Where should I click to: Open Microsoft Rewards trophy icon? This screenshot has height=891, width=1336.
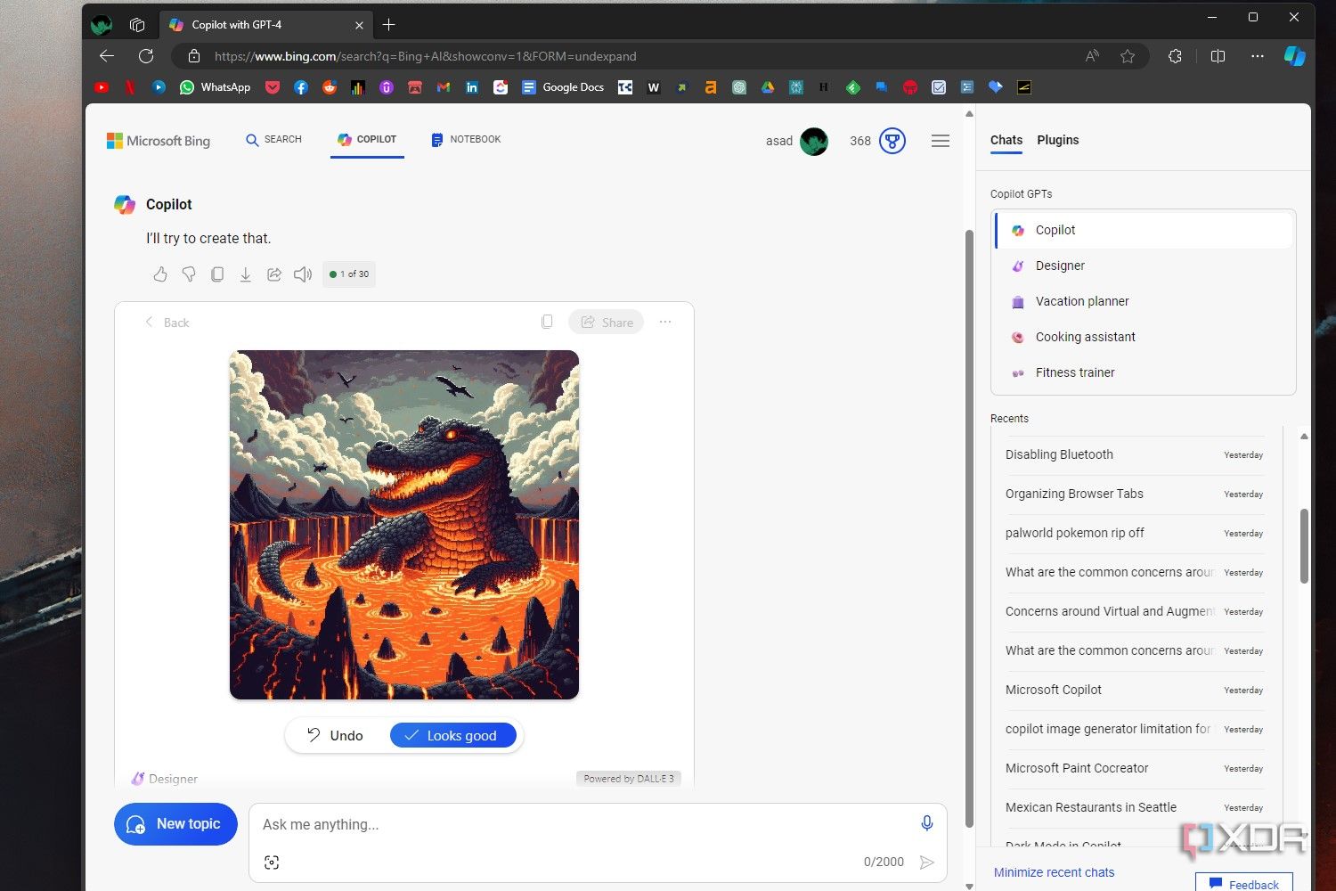click(892, 141)
